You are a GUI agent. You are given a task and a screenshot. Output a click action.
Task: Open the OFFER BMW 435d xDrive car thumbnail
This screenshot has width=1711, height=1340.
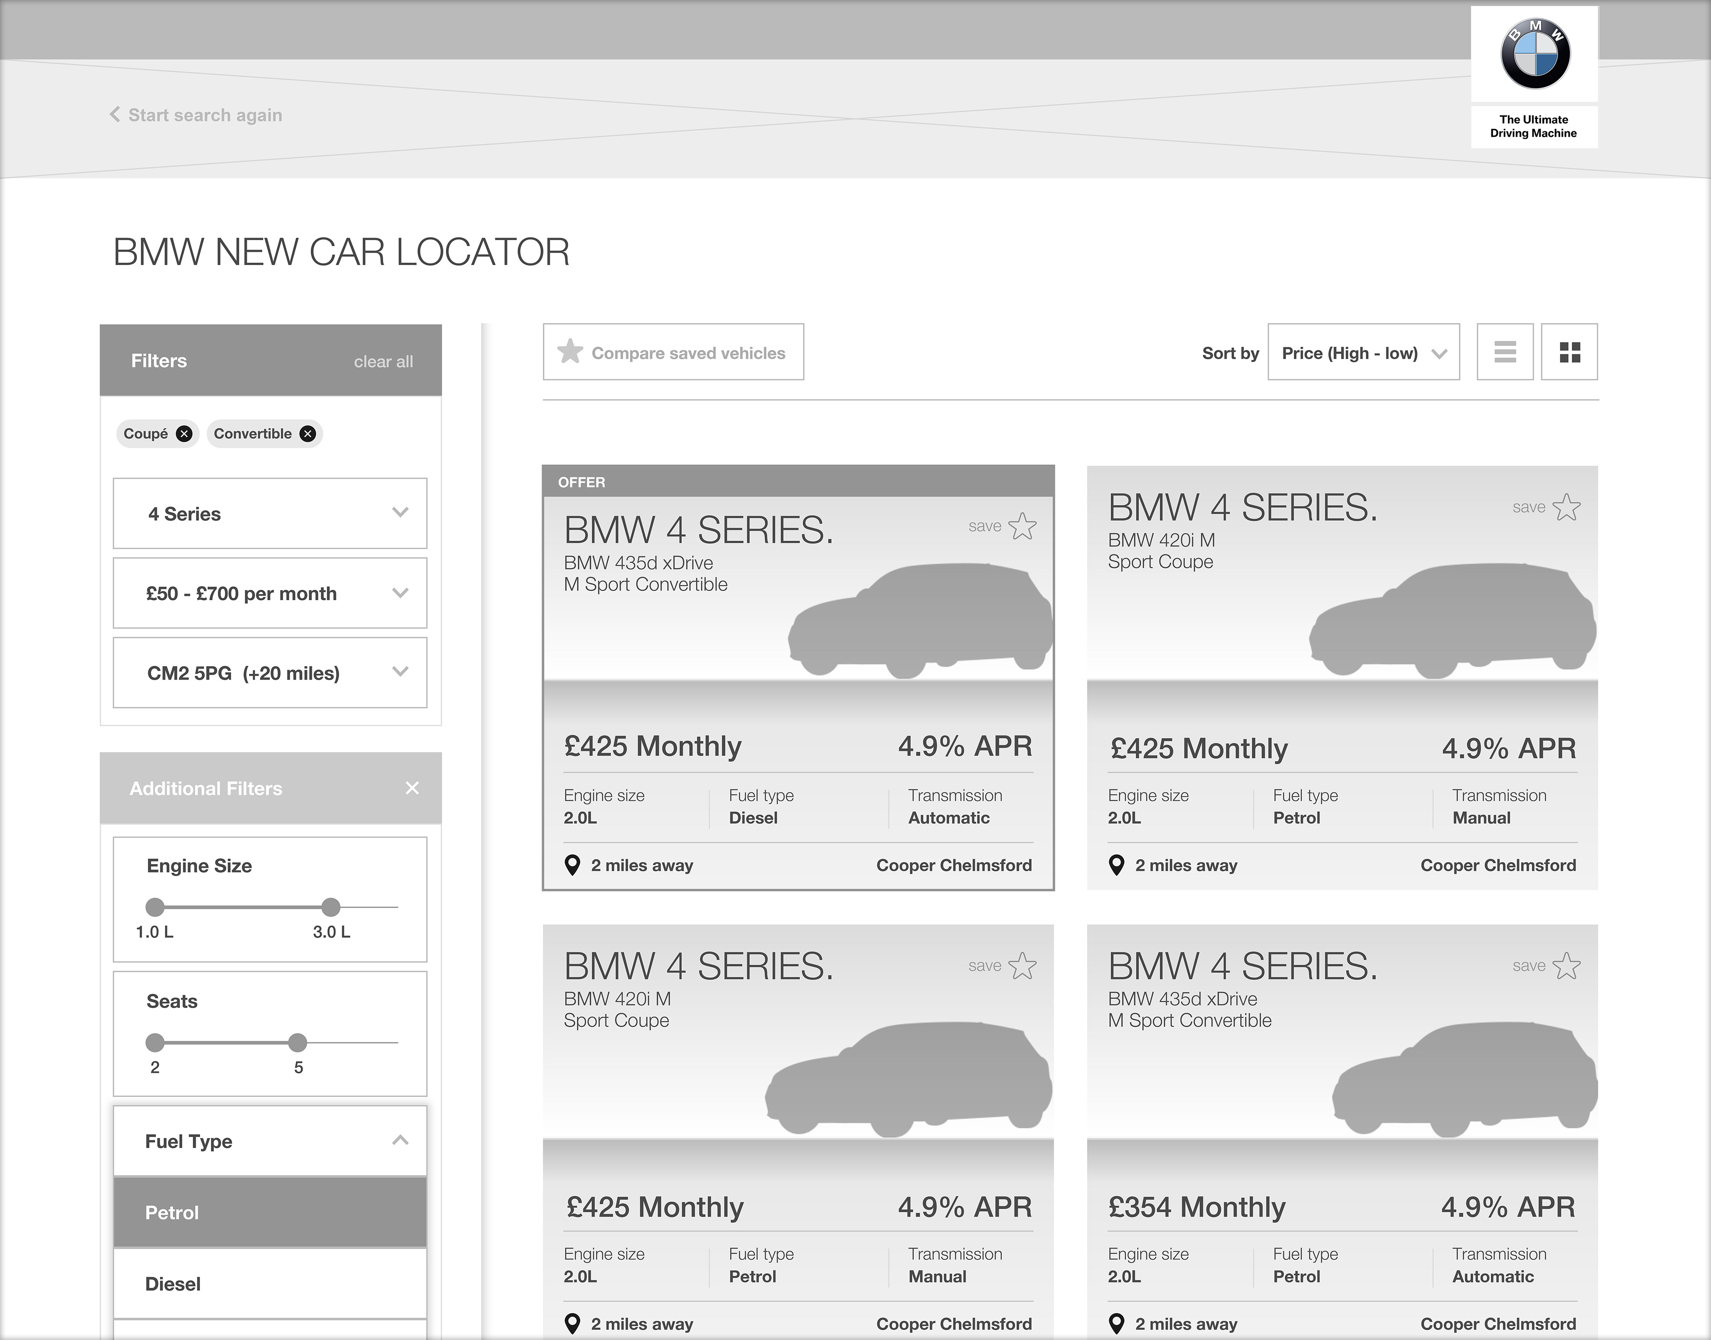(x=919, y=621)
